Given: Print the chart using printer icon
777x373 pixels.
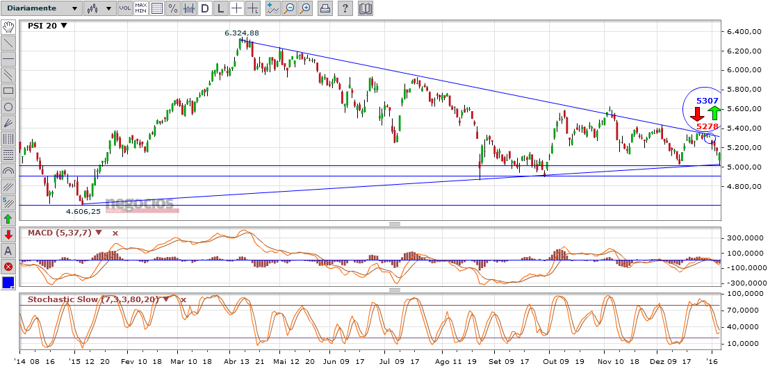Looking at the screenshot, I should (x=325, y=8).
